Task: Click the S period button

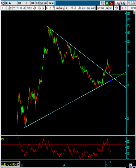Action: click(33, 8)
